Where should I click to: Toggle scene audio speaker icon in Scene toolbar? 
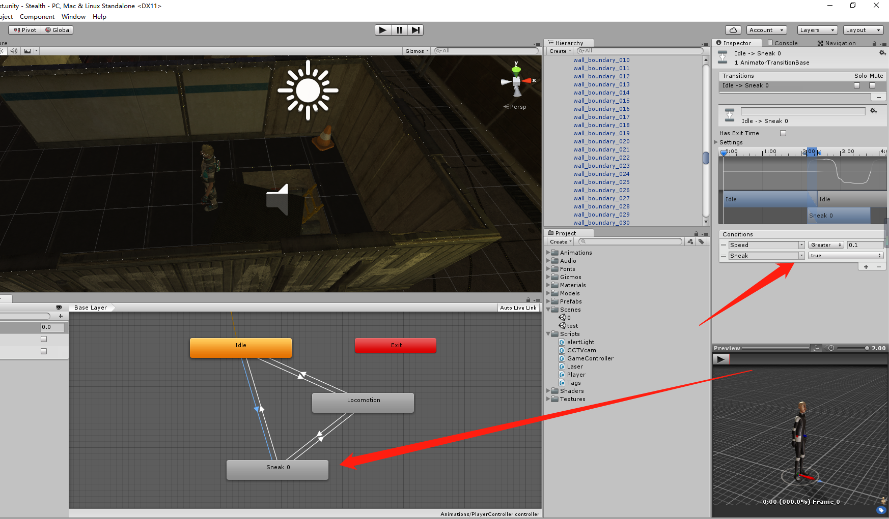(x=14, y=51)
